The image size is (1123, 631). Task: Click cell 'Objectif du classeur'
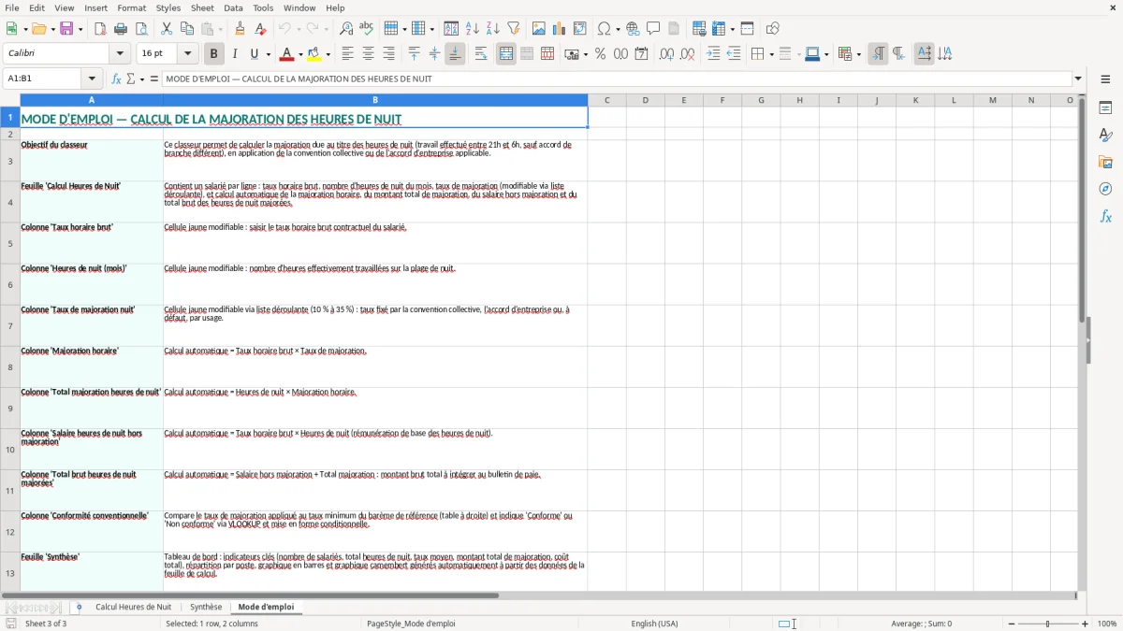tap(92, 161)
